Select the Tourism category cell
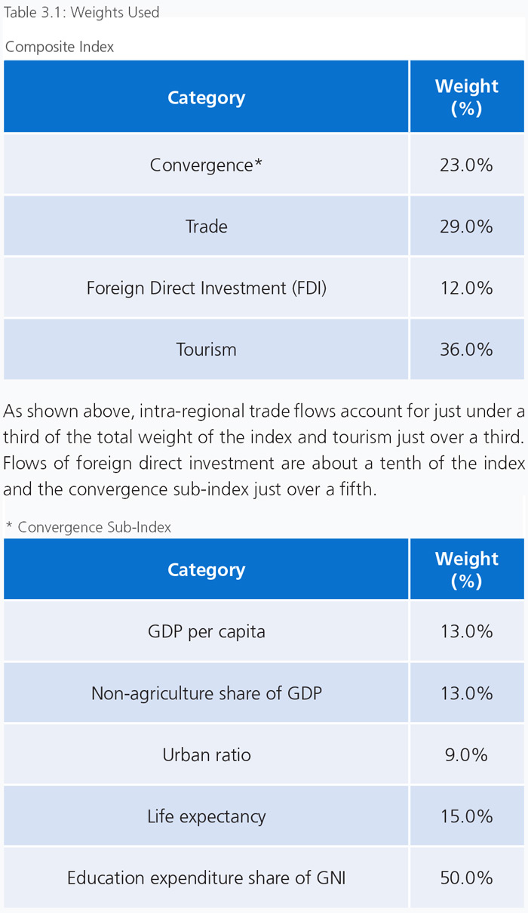 coord(206,350)
